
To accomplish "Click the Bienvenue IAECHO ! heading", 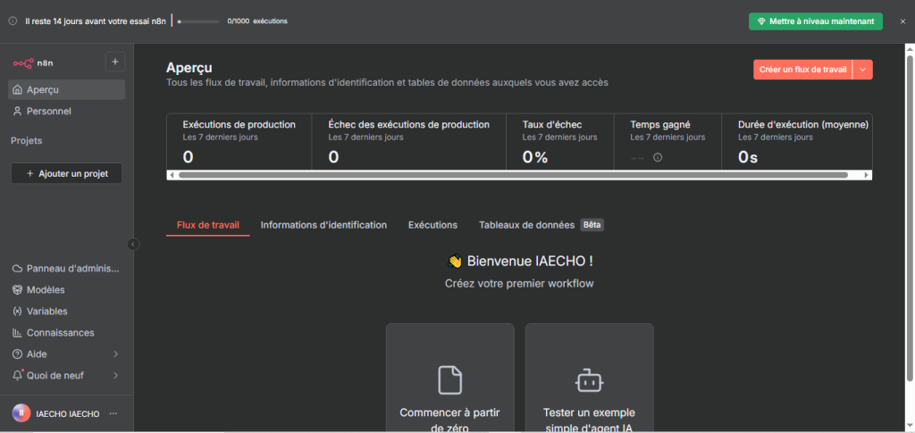I will [x=520, y=261].
